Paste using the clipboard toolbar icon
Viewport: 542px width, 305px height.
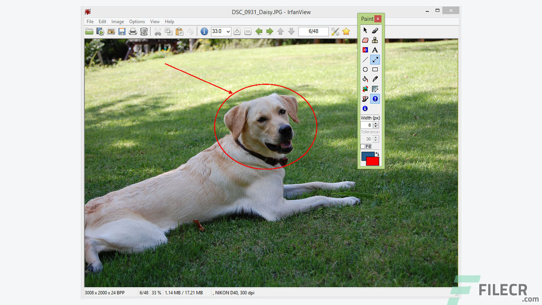tap(180, 31)
